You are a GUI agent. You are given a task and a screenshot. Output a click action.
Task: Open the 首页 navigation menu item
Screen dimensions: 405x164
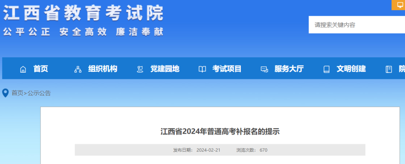tap(40, 69)
